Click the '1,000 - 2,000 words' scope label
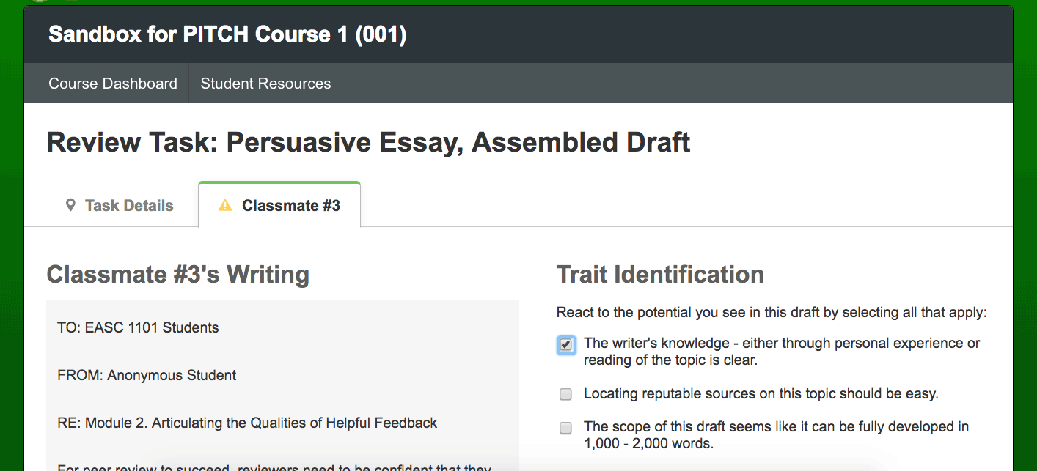 coord(777,435)
